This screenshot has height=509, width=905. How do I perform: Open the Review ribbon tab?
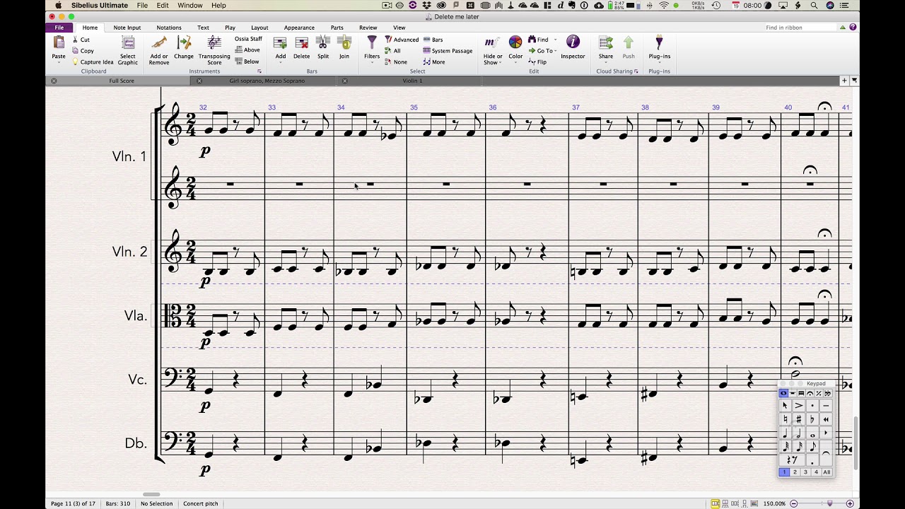tap(368, 28)
